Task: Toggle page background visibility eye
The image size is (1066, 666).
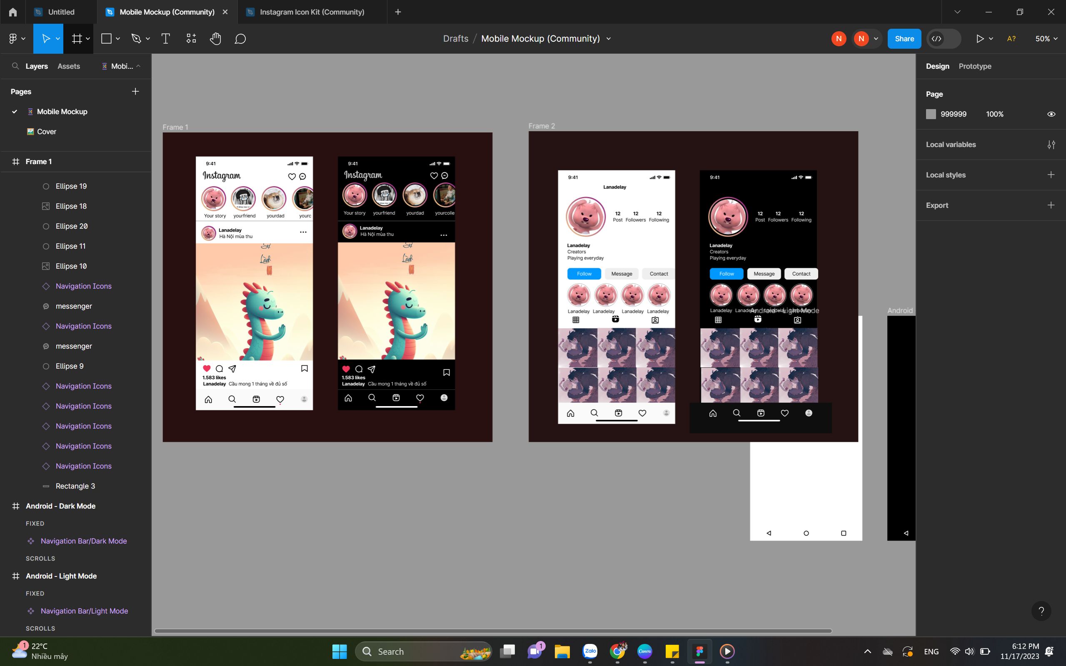Action: pyautogui.click(x=1051, y=114)
